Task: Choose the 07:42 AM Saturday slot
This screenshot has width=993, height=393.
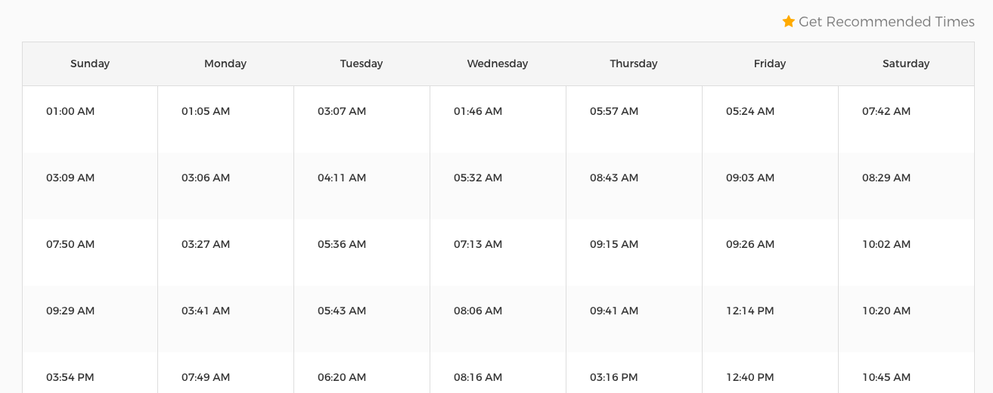Action: click(886, 111)
